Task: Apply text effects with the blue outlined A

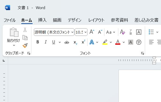Action: (x=92, y=42)
